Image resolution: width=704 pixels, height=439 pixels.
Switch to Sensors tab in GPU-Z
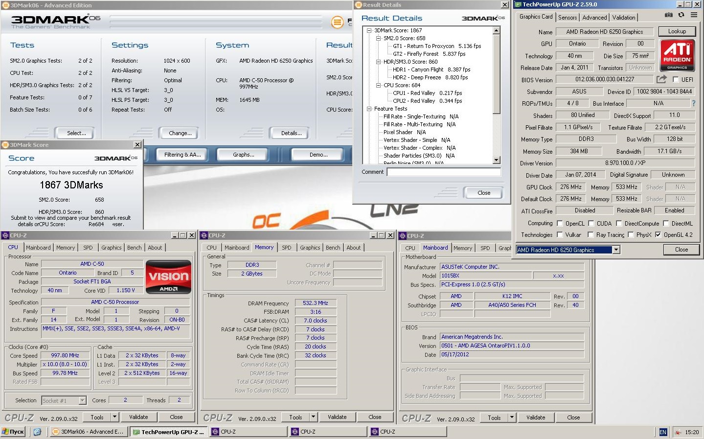click(568, 18)
